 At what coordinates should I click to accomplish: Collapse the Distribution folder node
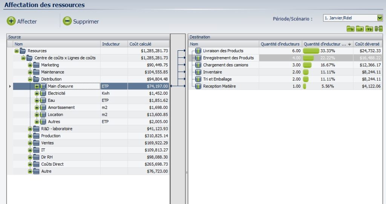click(30, 79)
